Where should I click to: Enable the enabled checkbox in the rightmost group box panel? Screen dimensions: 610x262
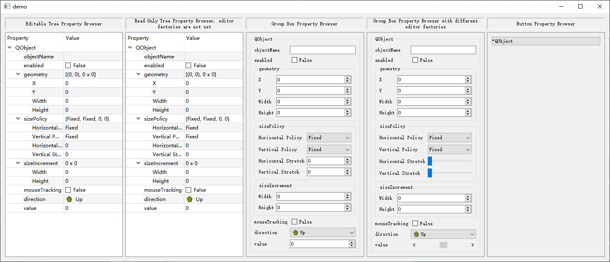(415, 60)
